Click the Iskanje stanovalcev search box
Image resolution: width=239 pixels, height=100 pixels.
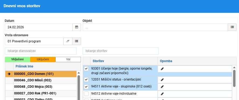pyautogui.click(x=41, y=51)
